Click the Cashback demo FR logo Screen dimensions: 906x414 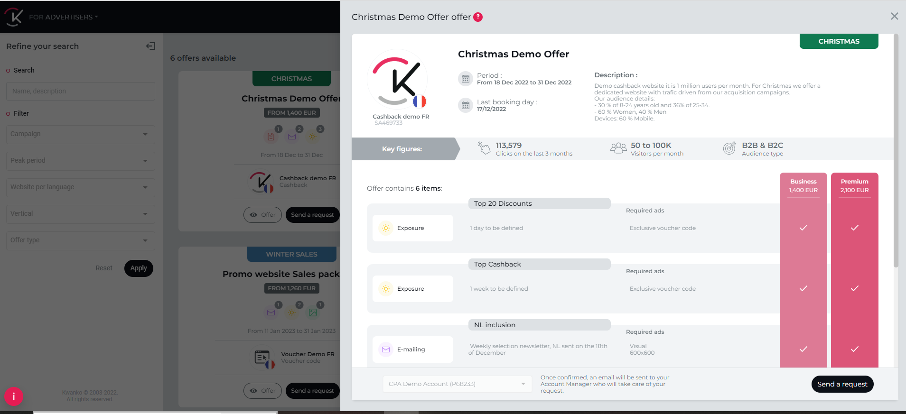click(397, 80)
